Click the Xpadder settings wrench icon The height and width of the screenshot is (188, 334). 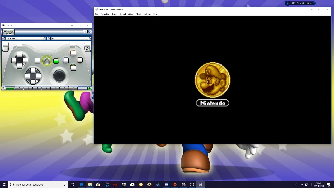pos(85,32)
